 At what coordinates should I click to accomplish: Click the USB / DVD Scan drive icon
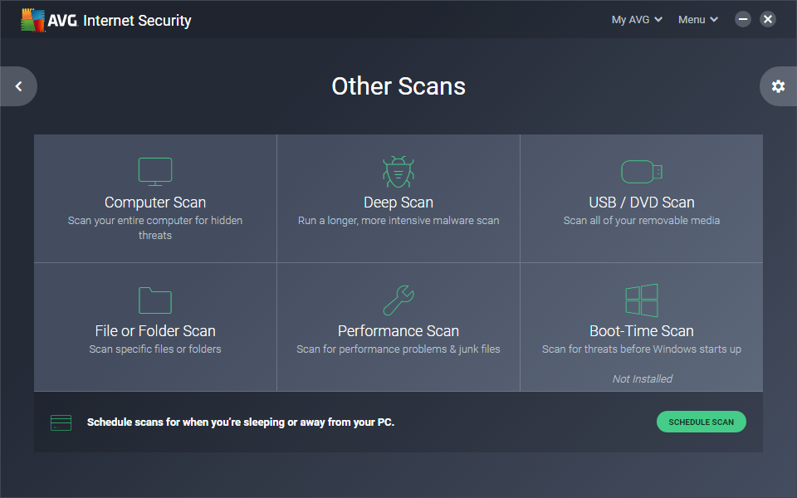tap(642, 172)
